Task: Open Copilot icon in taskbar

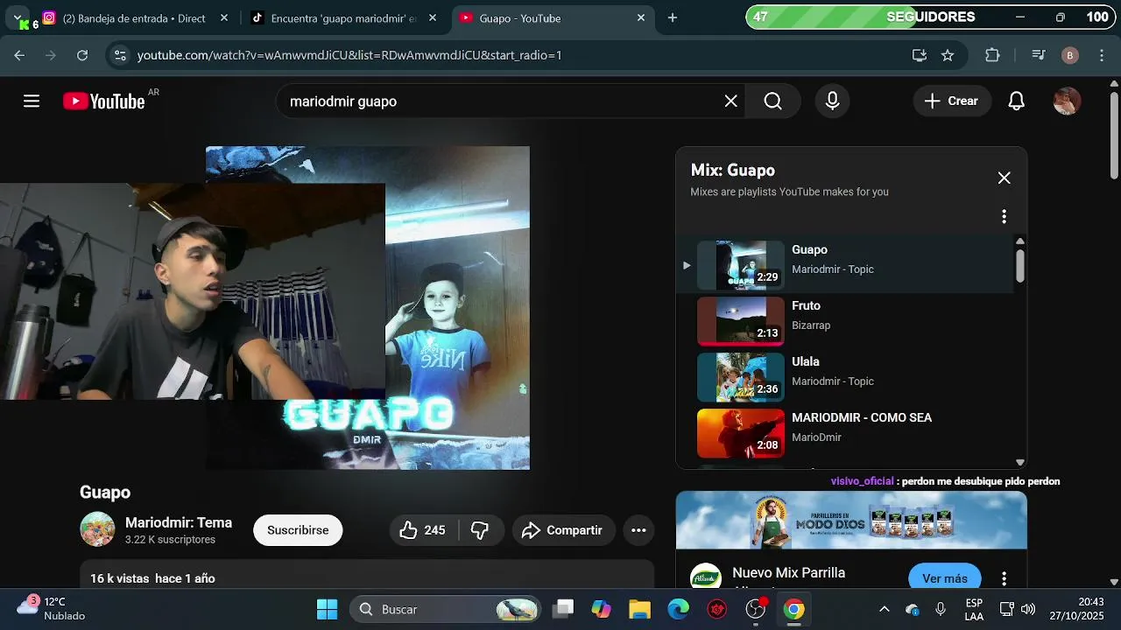Action: tap(601, 609)
